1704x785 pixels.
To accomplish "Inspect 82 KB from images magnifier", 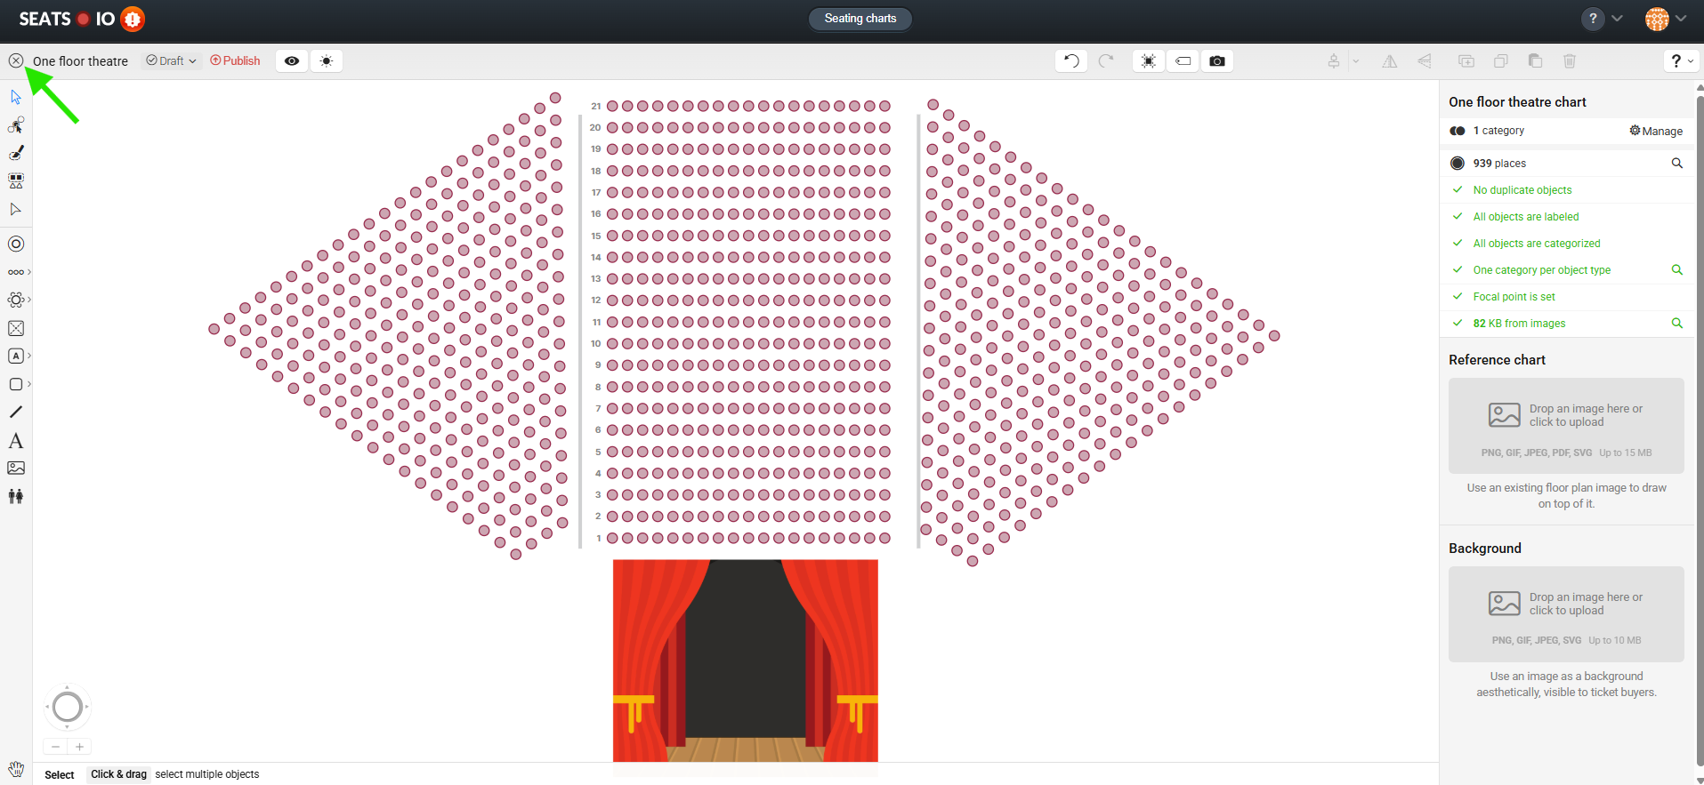I will (x=1677, y=324).
